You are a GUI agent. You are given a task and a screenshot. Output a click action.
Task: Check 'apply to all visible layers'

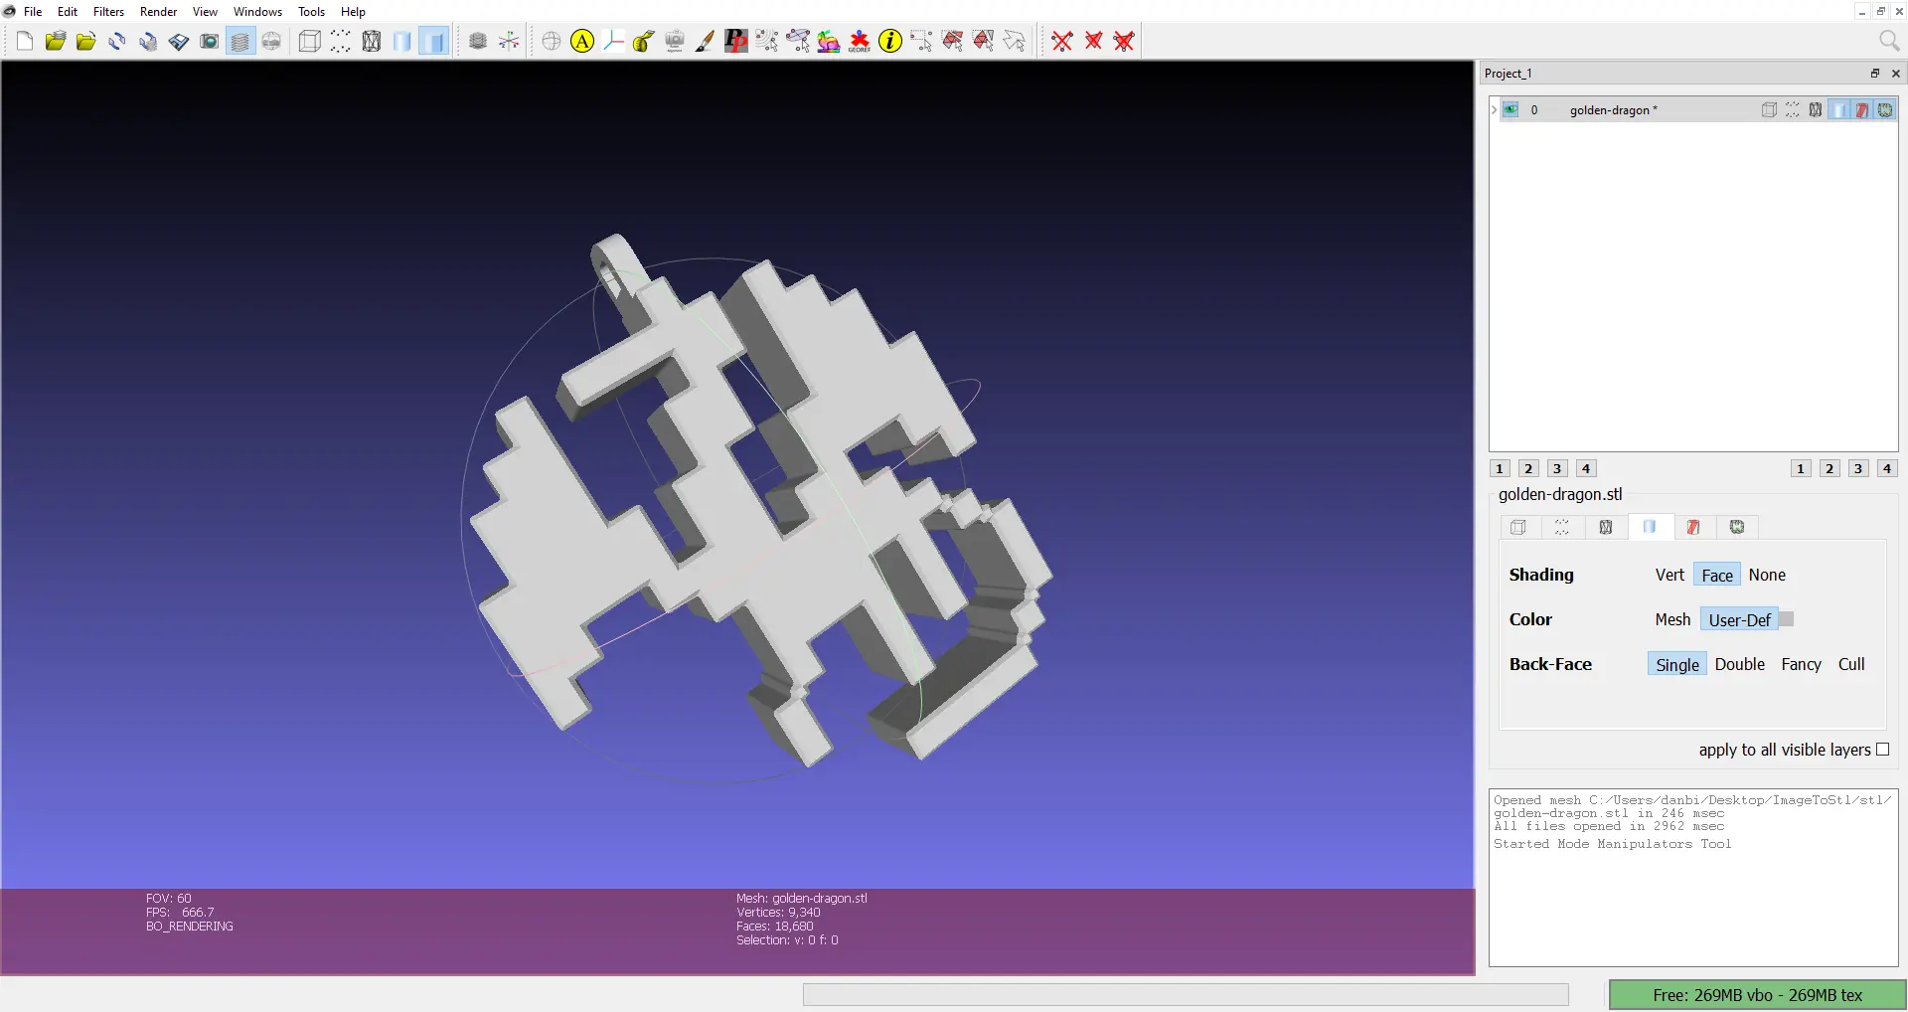click(x=1882, y=750)
